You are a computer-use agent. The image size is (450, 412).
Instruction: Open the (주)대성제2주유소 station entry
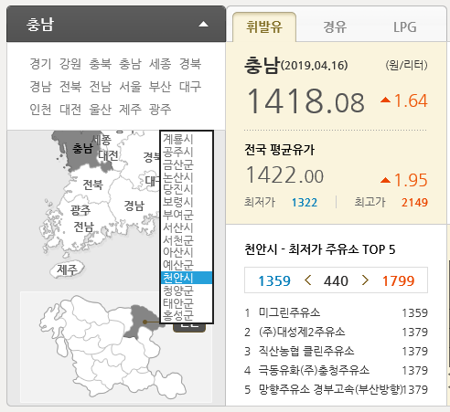[336, 332]
